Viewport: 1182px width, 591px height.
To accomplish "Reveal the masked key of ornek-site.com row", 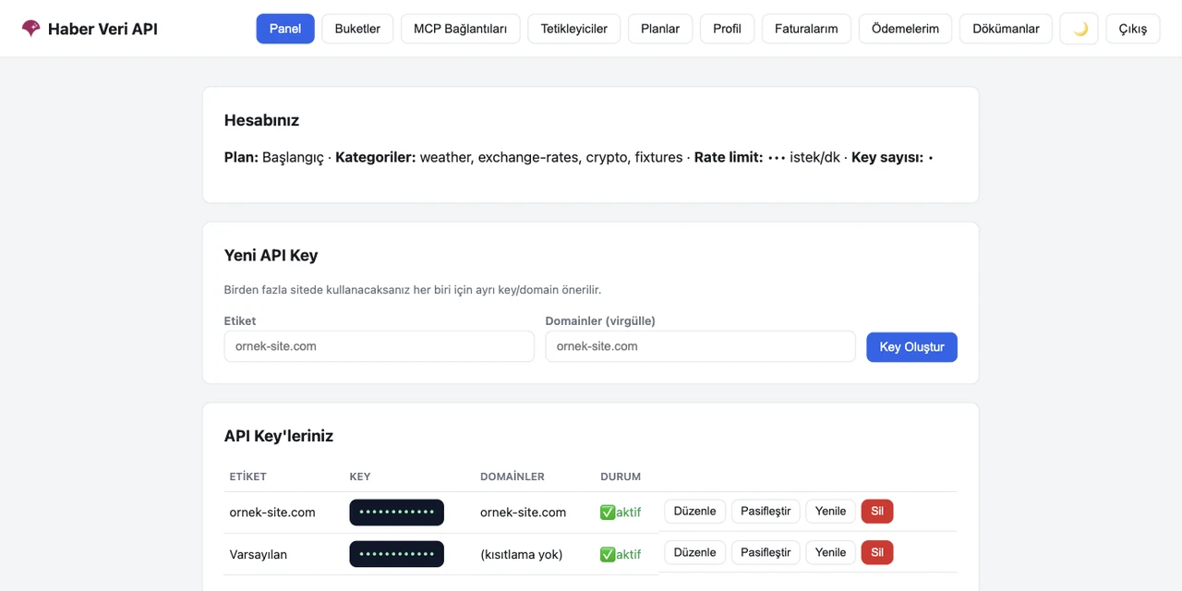I will pyautogui.click(x=397, y=513).
